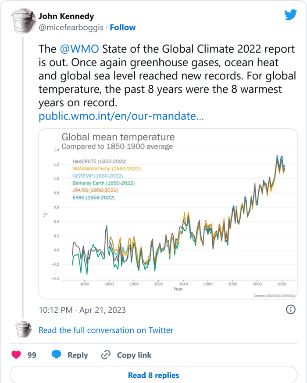Click the small avatar beside Read conversation
Screen dimensions: 307x383
point(22,329)
